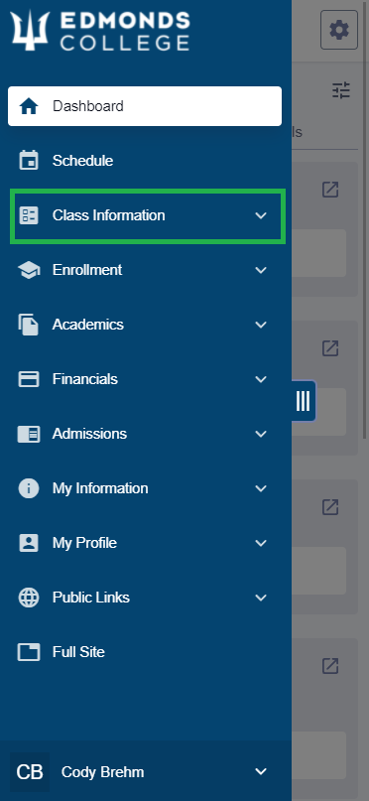The image size is (369, 801).
Task: Toggle the sidebar collapse handle
Action: pyautogui.click(x=304, y=401)
